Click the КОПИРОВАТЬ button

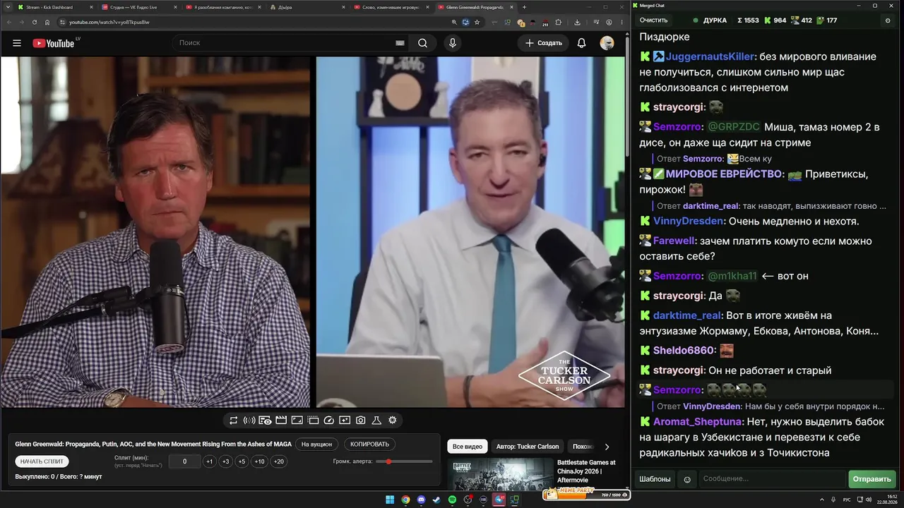point(370,445)
